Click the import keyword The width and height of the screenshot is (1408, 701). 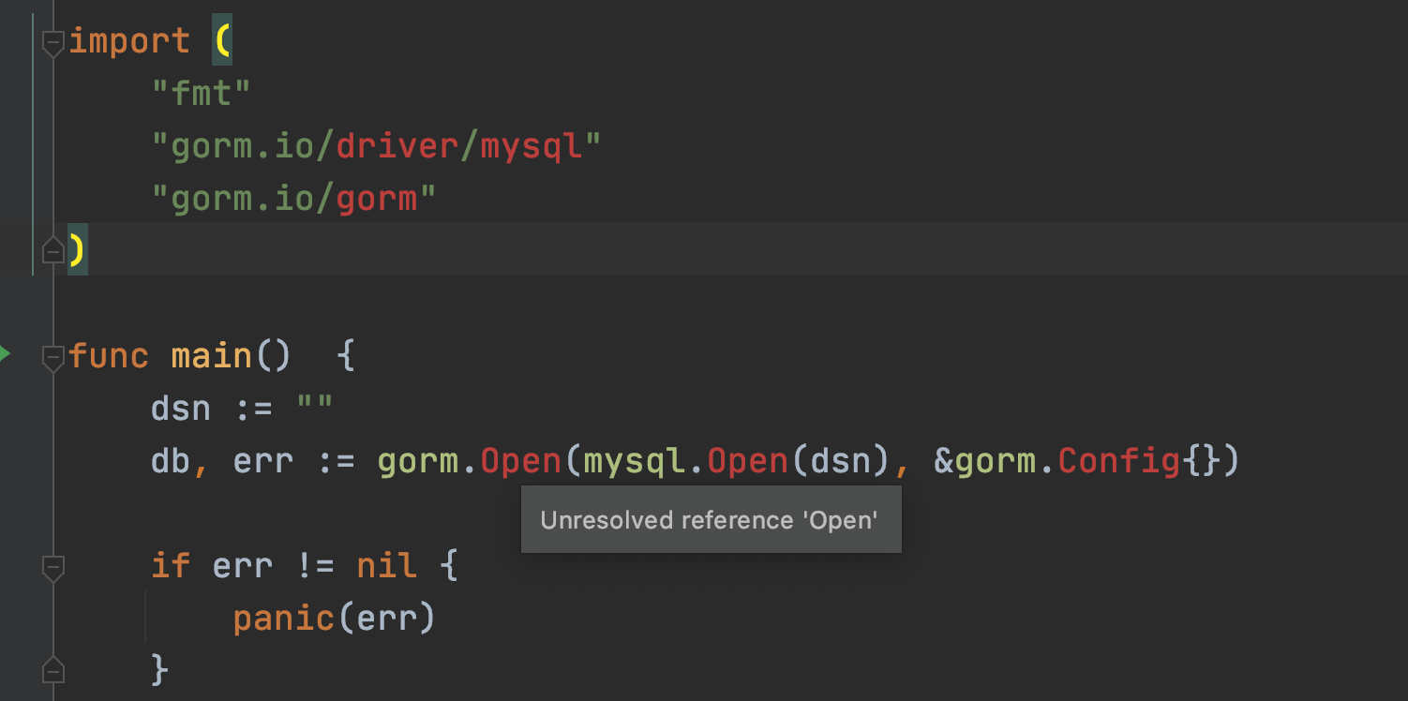click(x=129, y=41)
